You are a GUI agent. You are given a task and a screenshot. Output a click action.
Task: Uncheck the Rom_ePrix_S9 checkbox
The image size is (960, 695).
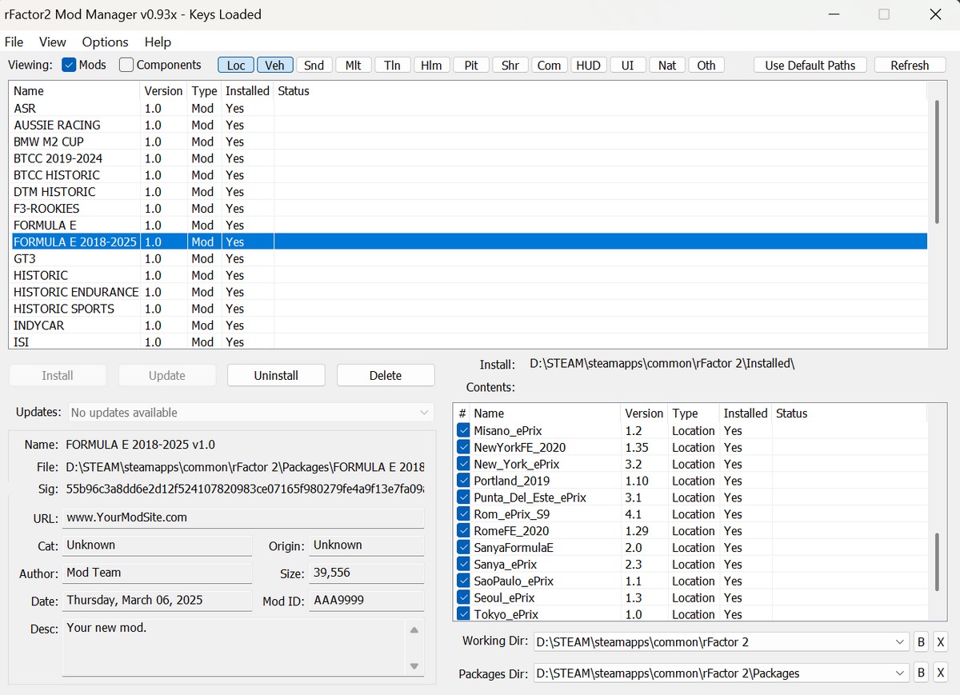(x=463, y=514)
